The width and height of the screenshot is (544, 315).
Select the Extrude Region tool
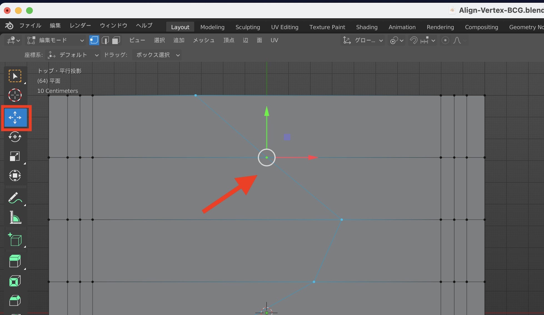coord(15,261)
